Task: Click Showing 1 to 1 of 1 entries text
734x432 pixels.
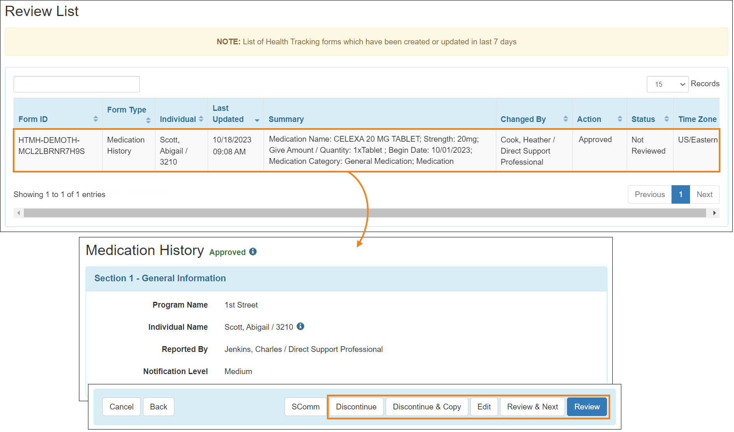Action: (x=59, y=194)
